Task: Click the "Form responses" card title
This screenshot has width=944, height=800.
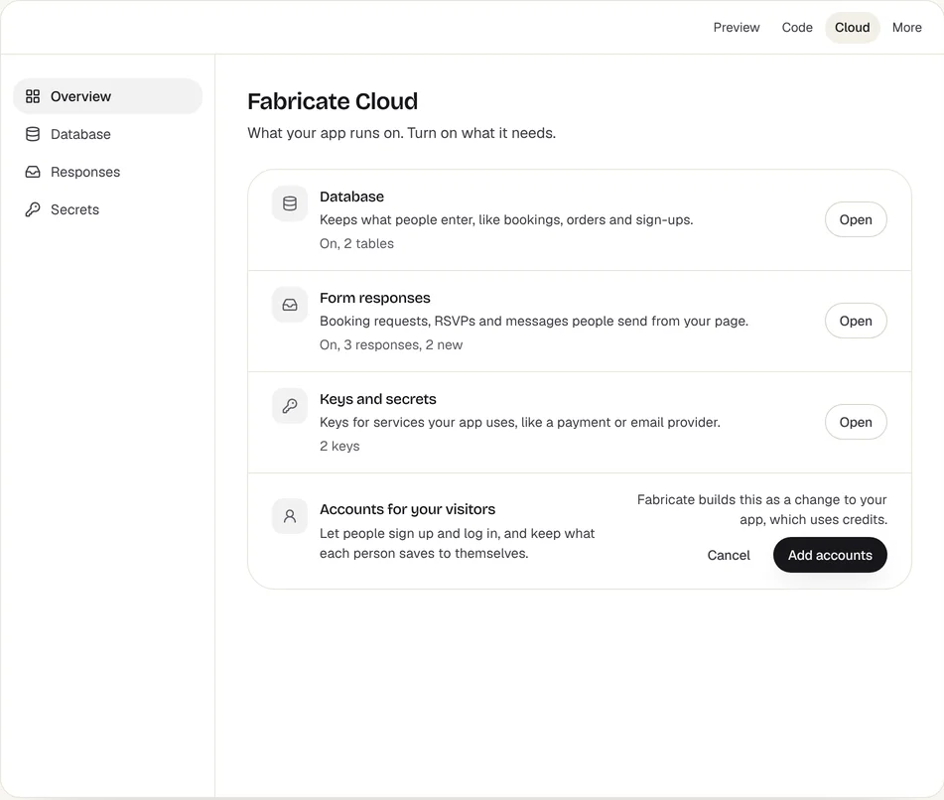Action: coord(375,298)
